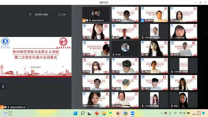This screenshot has height=117, width=208.
Task: Click the QQ penguin tray icon
Action: click(166, 113)
